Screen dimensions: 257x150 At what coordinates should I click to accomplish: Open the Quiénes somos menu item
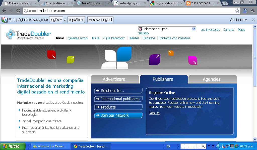click(x=78, y=38)
